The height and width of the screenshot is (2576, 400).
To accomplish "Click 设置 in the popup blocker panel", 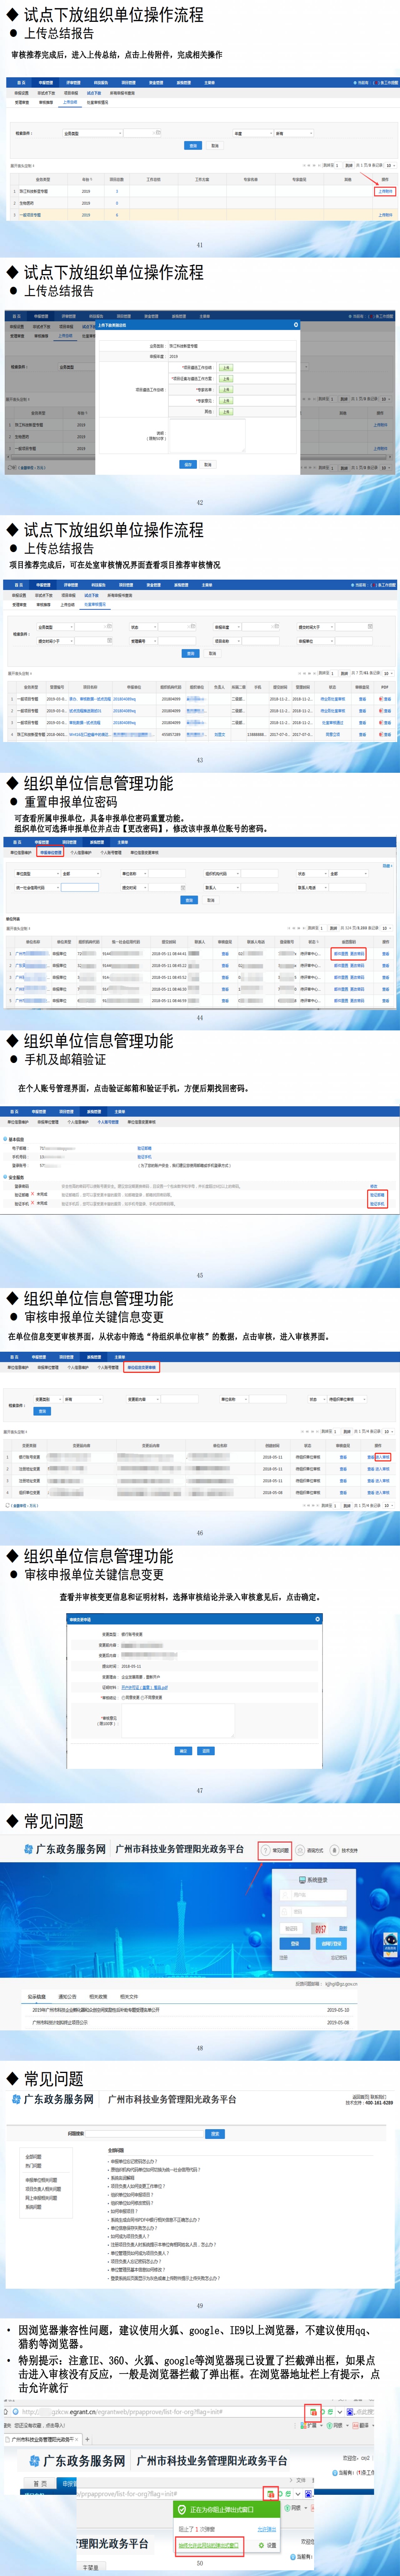I will pyautogui.click(x=267, y=2545).
